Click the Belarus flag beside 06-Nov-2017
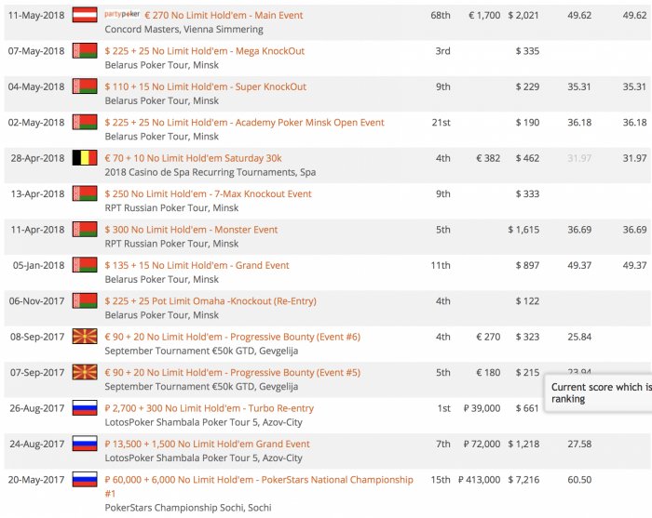Viewport: 652px width, 518px height. click(x=85, y=300)
